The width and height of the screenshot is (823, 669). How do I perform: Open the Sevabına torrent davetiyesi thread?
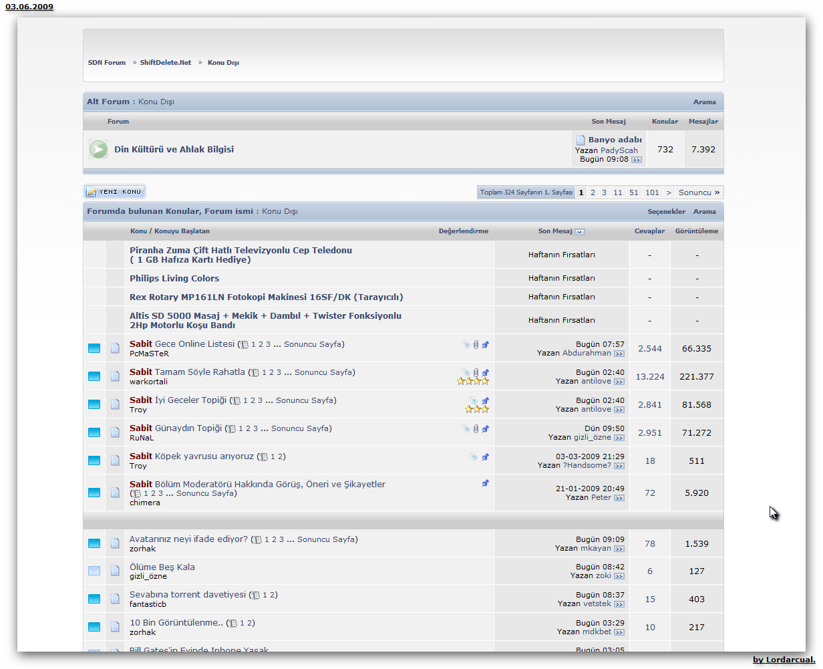pos(188,594)
